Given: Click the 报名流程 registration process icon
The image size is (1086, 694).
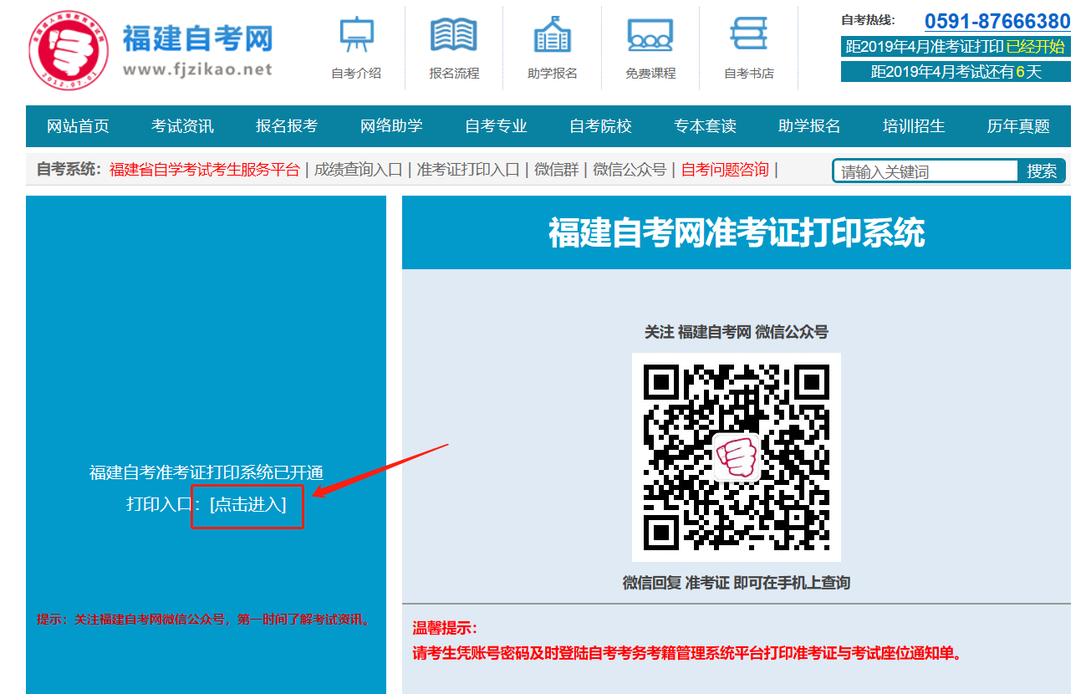Looking at the screenshot, I should pyautogui.click(x=452, y=46).
